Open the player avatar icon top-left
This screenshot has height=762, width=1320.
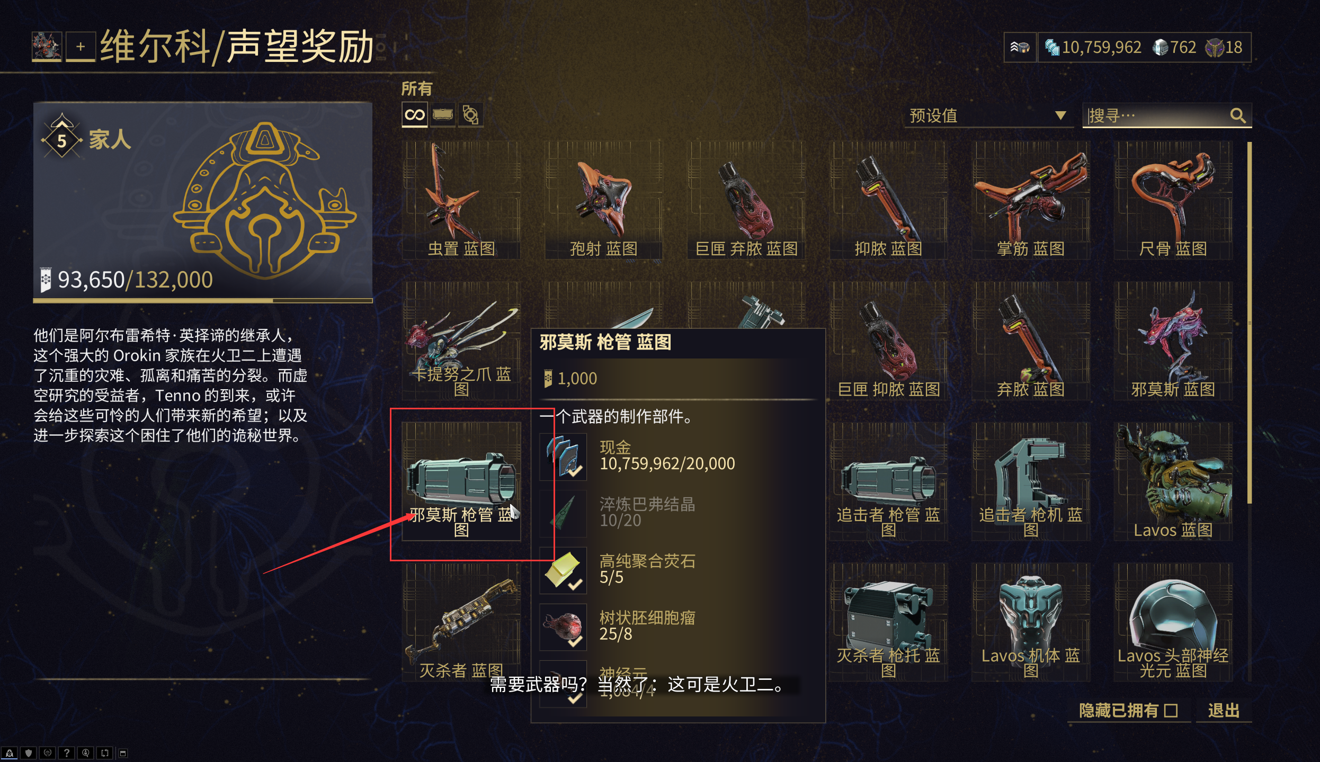[x=47, y=47]
